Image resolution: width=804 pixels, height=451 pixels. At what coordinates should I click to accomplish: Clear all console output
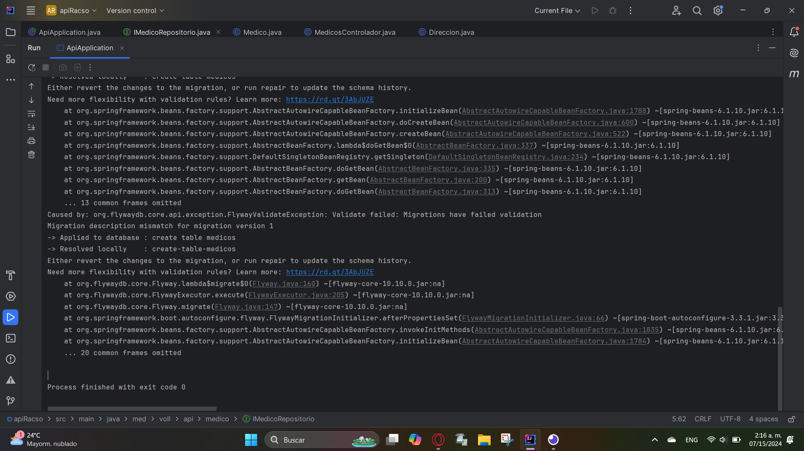(x=31, y=155)
